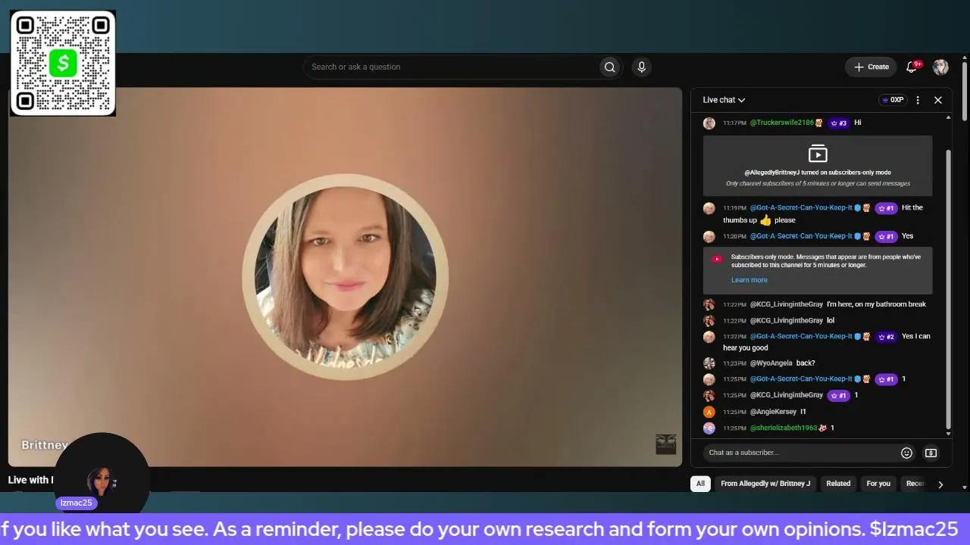
Task: Select the For you chip
Action: point(878,484)
